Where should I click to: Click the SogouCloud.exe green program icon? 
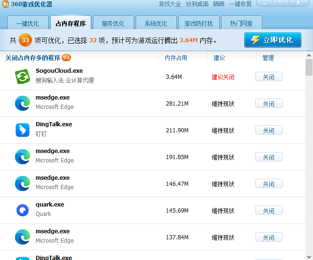pos(22,76)
